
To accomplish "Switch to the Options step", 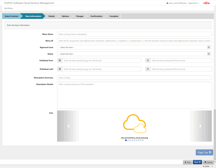I will click(x=65, y=16).
